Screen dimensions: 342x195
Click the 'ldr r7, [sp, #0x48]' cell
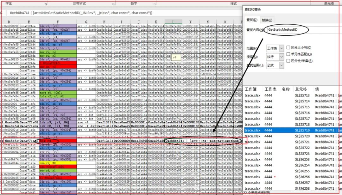58,59
